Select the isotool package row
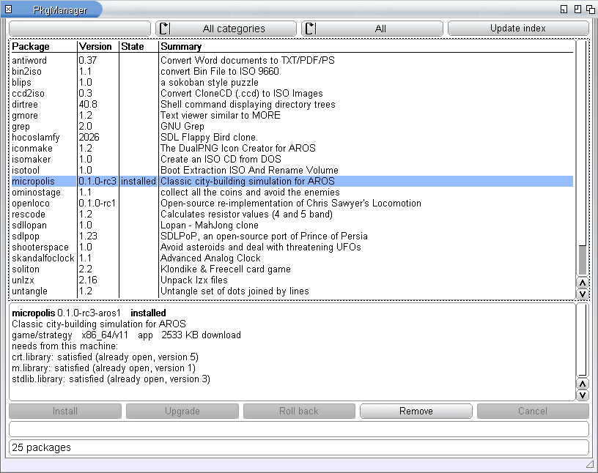Screen dimensions: 598x473 pyautogui.click(x=292, y=171)
